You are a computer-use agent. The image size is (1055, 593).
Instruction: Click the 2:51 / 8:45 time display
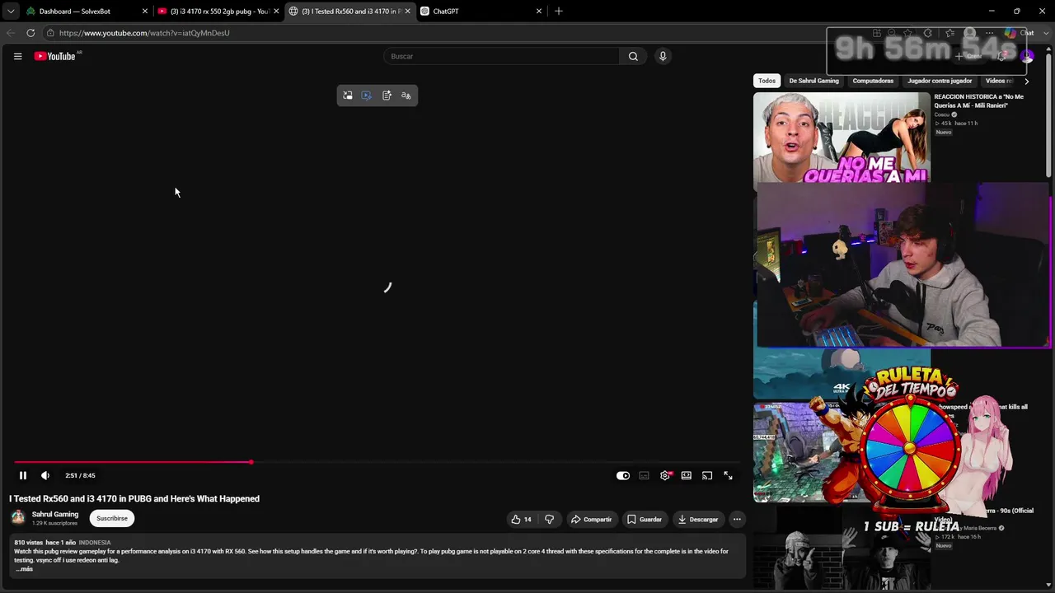(80, 475)
